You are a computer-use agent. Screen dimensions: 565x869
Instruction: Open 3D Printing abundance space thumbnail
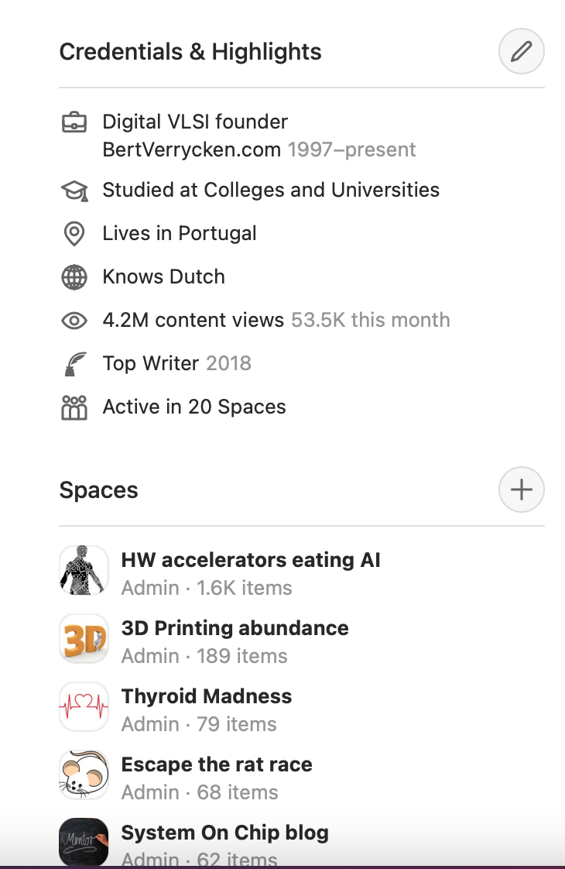tap(84, 638)
